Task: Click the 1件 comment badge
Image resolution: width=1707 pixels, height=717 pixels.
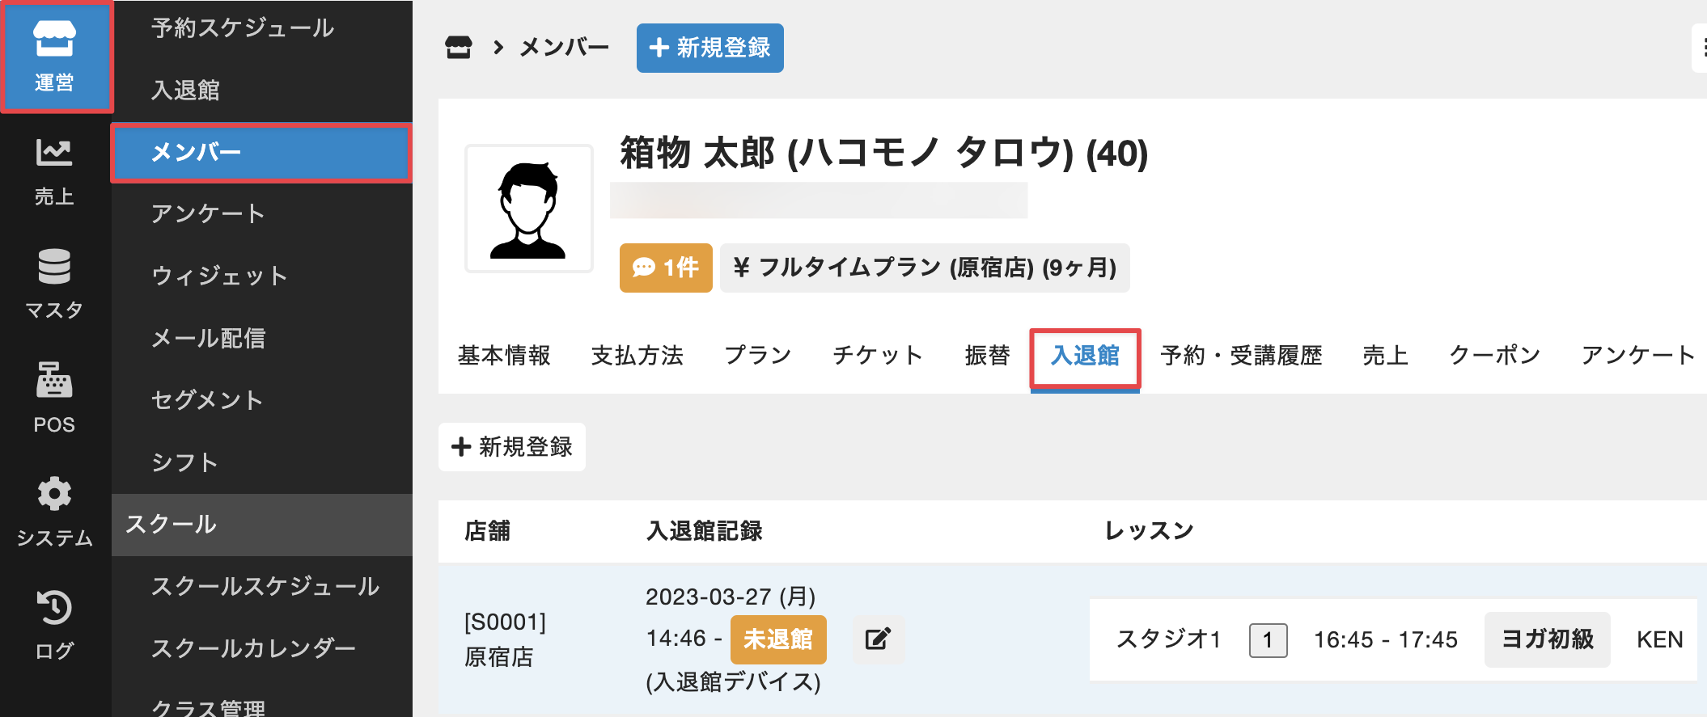Action: coord(666,268)
